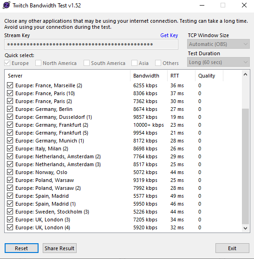Toggle the Poland, Warsaw checkbox without a number
Screen dimensions: 254x259
(10, 180)
